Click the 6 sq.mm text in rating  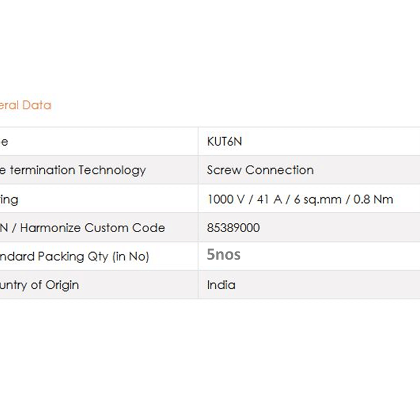click(x=318, y=199)
